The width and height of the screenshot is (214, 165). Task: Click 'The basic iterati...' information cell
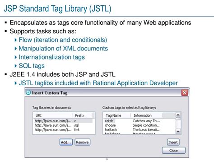coord(146,129)
